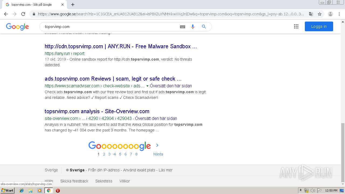345x194 pixels.
Task: Reload the page with the refresh icon
Action: click(23, 14)
